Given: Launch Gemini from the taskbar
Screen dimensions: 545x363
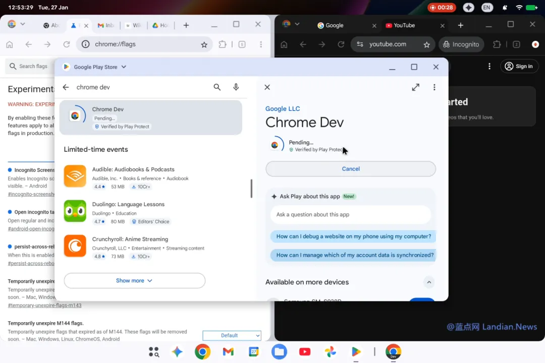Looking at the screenshot, I should [x=177, y=352].
